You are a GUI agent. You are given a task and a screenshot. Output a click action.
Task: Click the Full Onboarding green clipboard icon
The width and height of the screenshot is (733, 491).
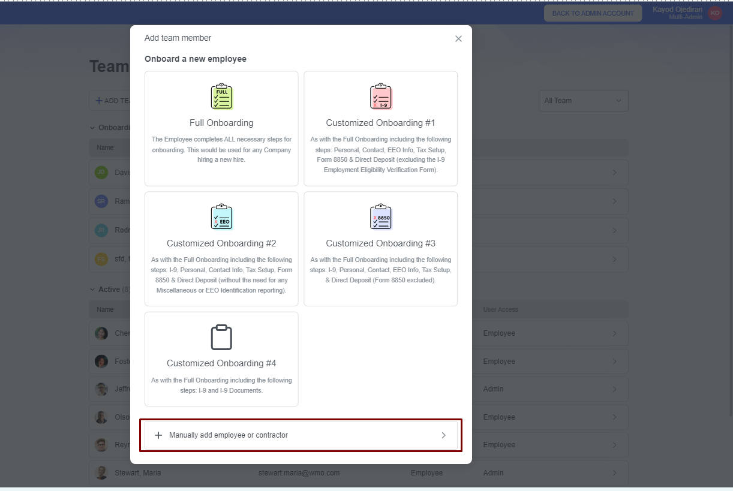221,97
